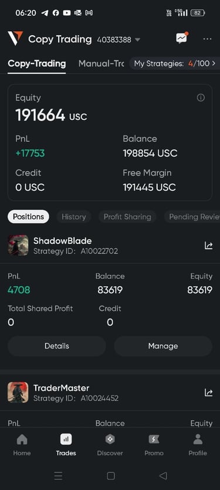
Task: Open the chat messages icon
Action: pyautogui.click(x=182, y=39)
